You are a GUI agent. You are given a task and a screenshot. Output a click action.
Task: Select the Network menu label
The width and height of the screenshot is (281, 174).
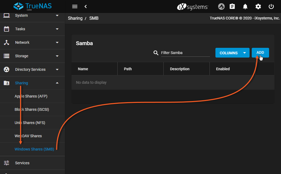[22, 42]
